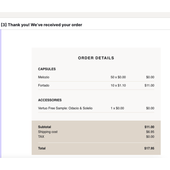This screenshot has width=170, height=170.
Task: Select the order total $17.95
Action: tap(149, 148)
